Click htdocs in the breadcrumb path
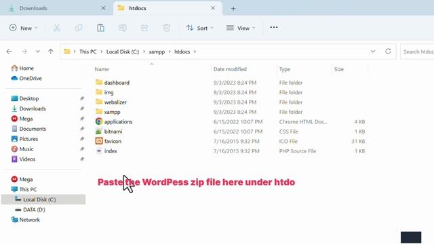 click(182, 52)
